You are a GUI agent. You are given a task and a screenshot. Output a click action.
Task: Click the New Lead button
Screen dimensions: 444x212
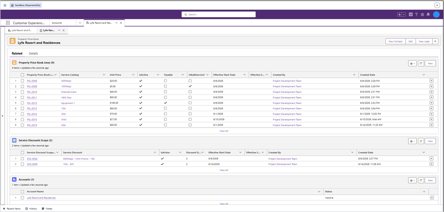[x=424, y=41]
